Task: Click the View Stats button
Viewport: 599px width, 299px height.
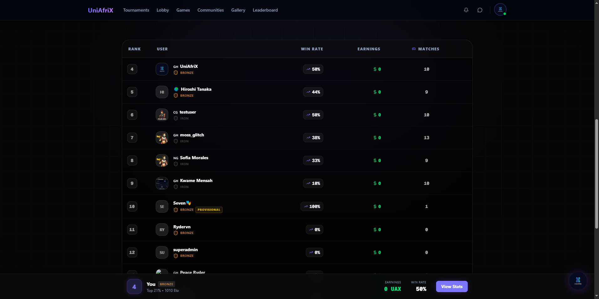Action: coord(452,286)
